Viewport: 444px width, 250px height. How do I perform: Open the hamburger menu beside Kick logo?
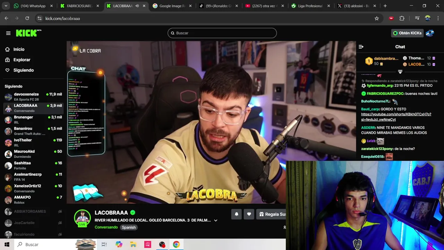(x=8, y=33)
